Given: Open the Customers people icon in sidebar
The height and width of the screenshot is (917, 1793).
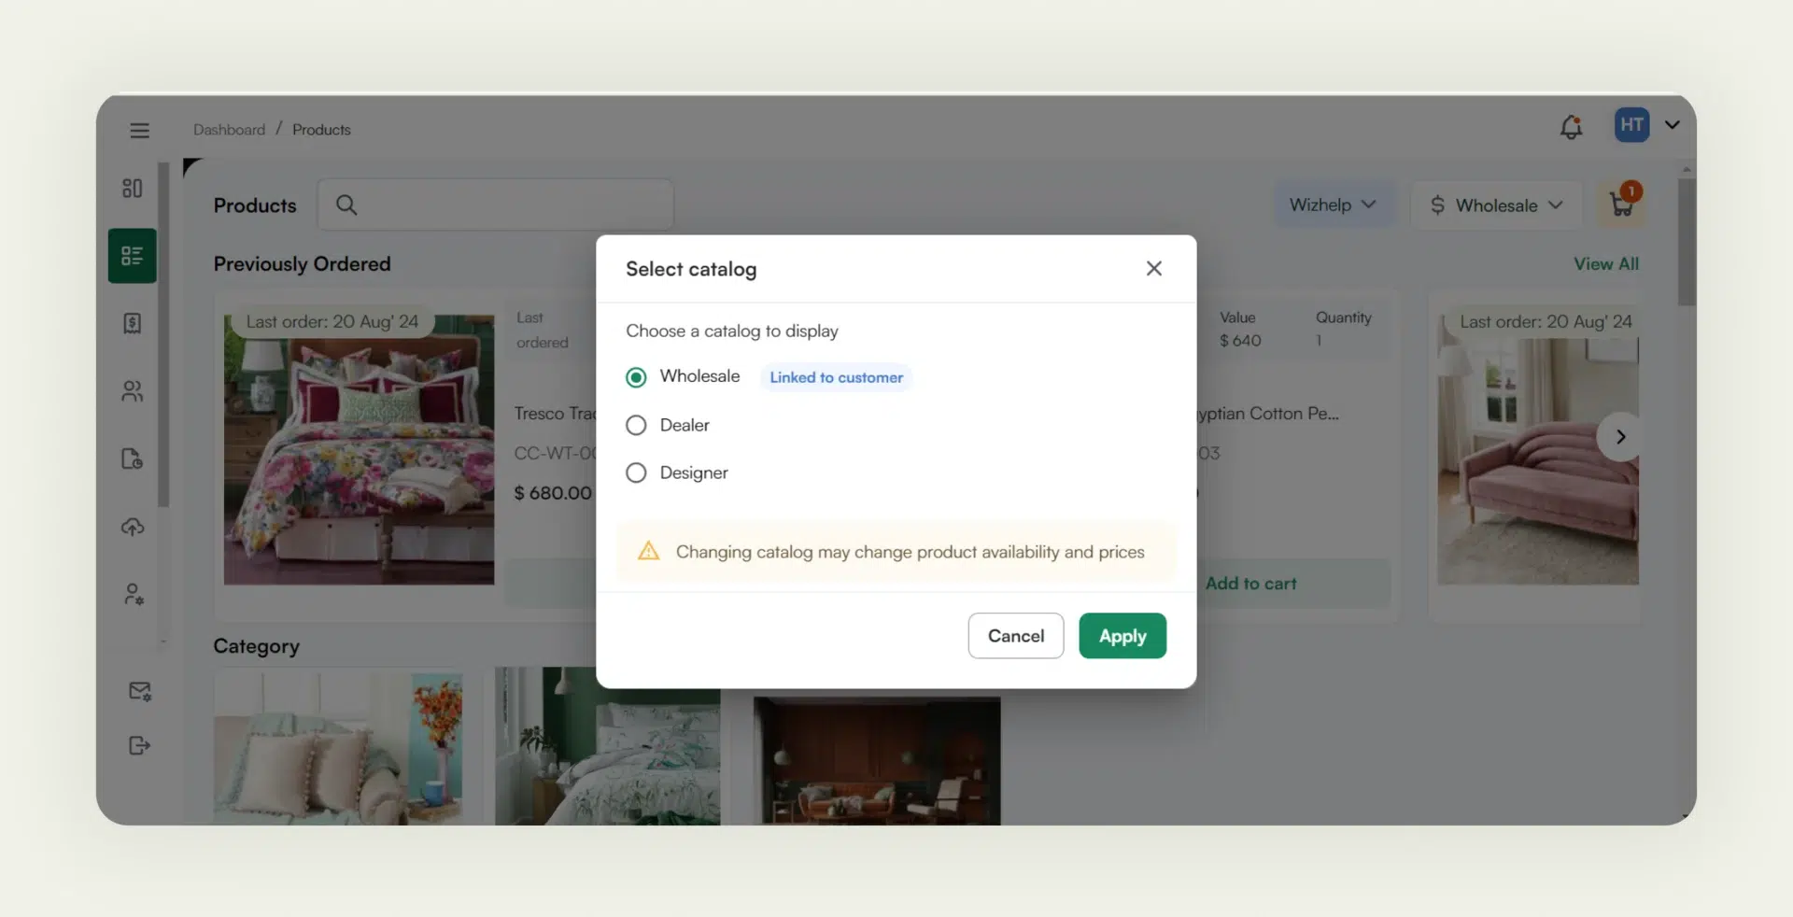Looking at the screenshot, I should pos(132,391).
